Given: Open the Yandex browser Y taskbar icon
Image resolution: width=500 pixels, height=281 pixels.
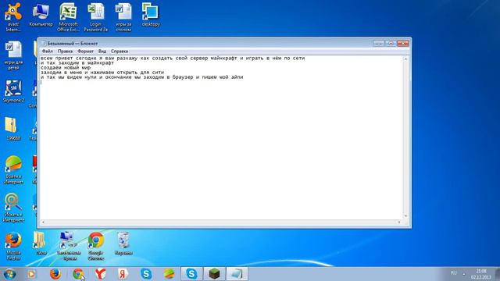Looking at the screenshot, I should point(101,274).
